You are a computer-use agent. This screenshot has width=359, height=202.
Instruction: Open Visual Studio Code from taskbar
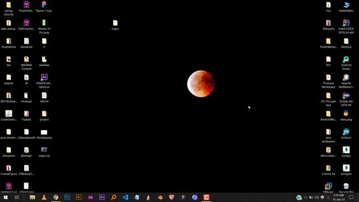point(125,197)
